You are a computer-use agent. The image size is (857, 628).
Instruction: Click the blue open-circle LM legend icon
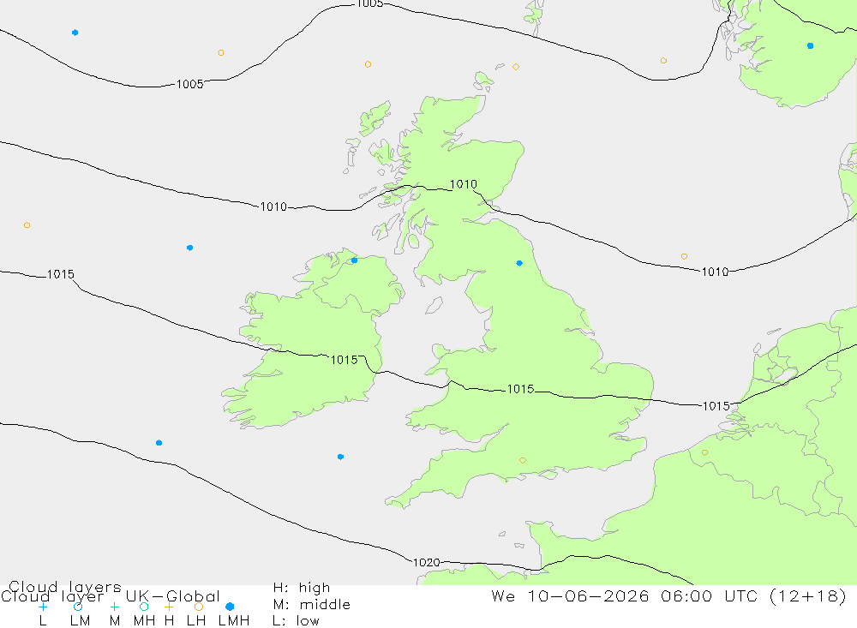click(78, 607)
